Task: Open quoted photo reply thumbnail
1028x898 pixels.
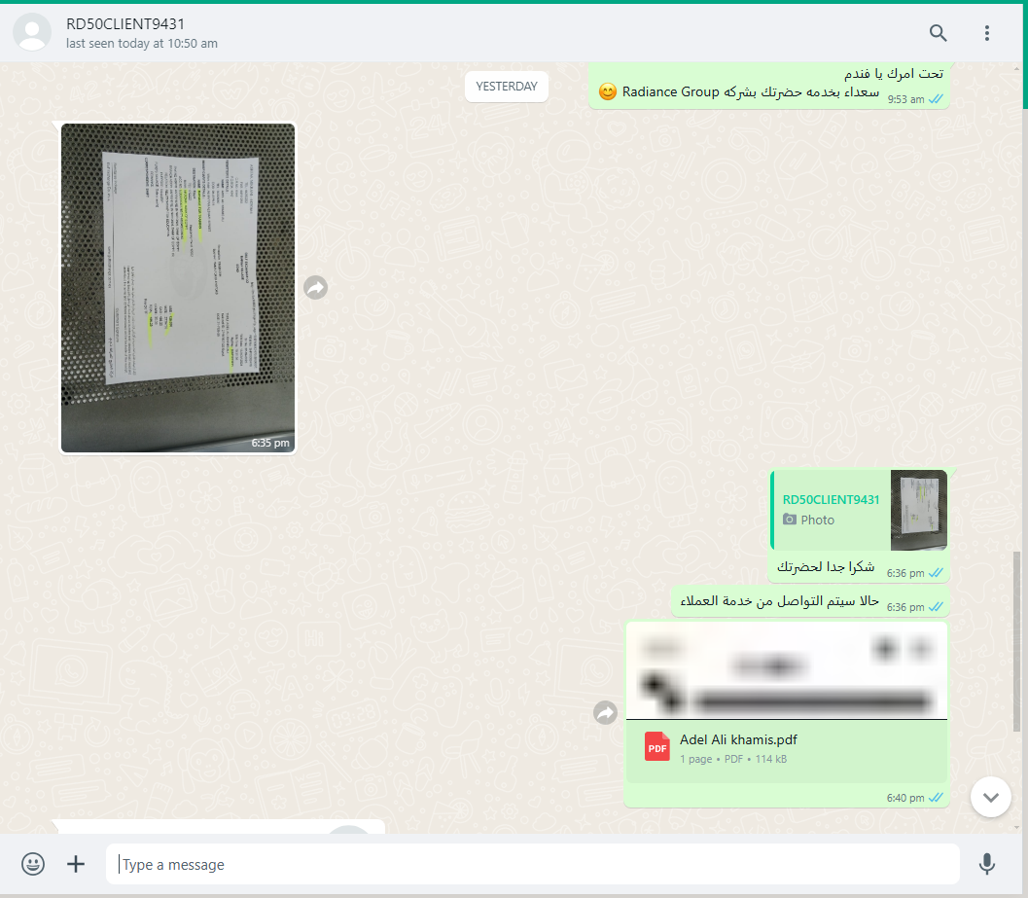Action: [918, 510]
